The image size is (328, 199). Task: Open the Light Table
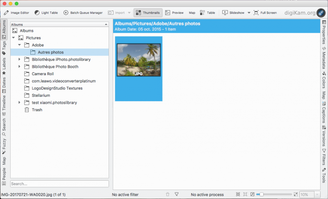46,13
